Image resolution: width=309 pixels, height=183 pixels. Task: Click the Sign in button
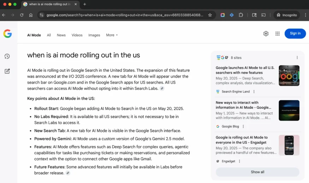(295, 33)
